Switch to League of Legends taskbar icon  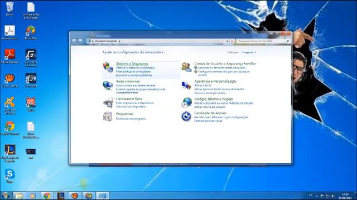coord(61,196)
